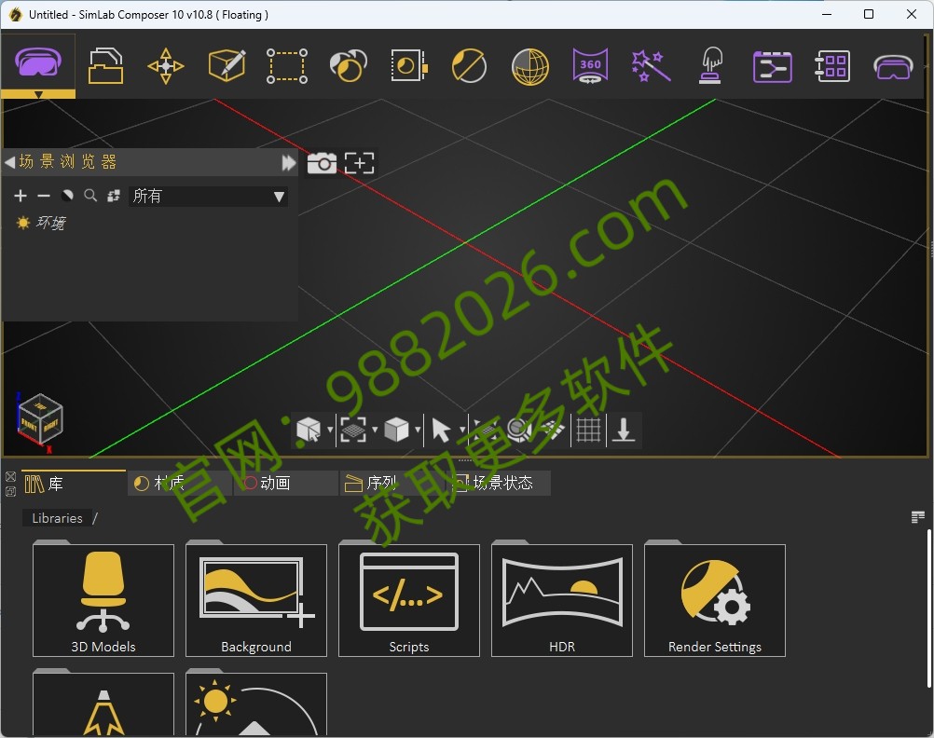Open the Scripts library folder

(409, 600)
